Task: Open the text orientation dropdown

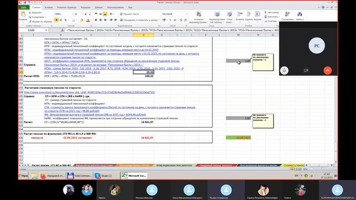Action: point(112,14)
